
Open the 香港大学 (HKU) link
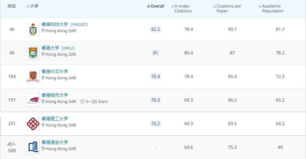tap(58, 48)
